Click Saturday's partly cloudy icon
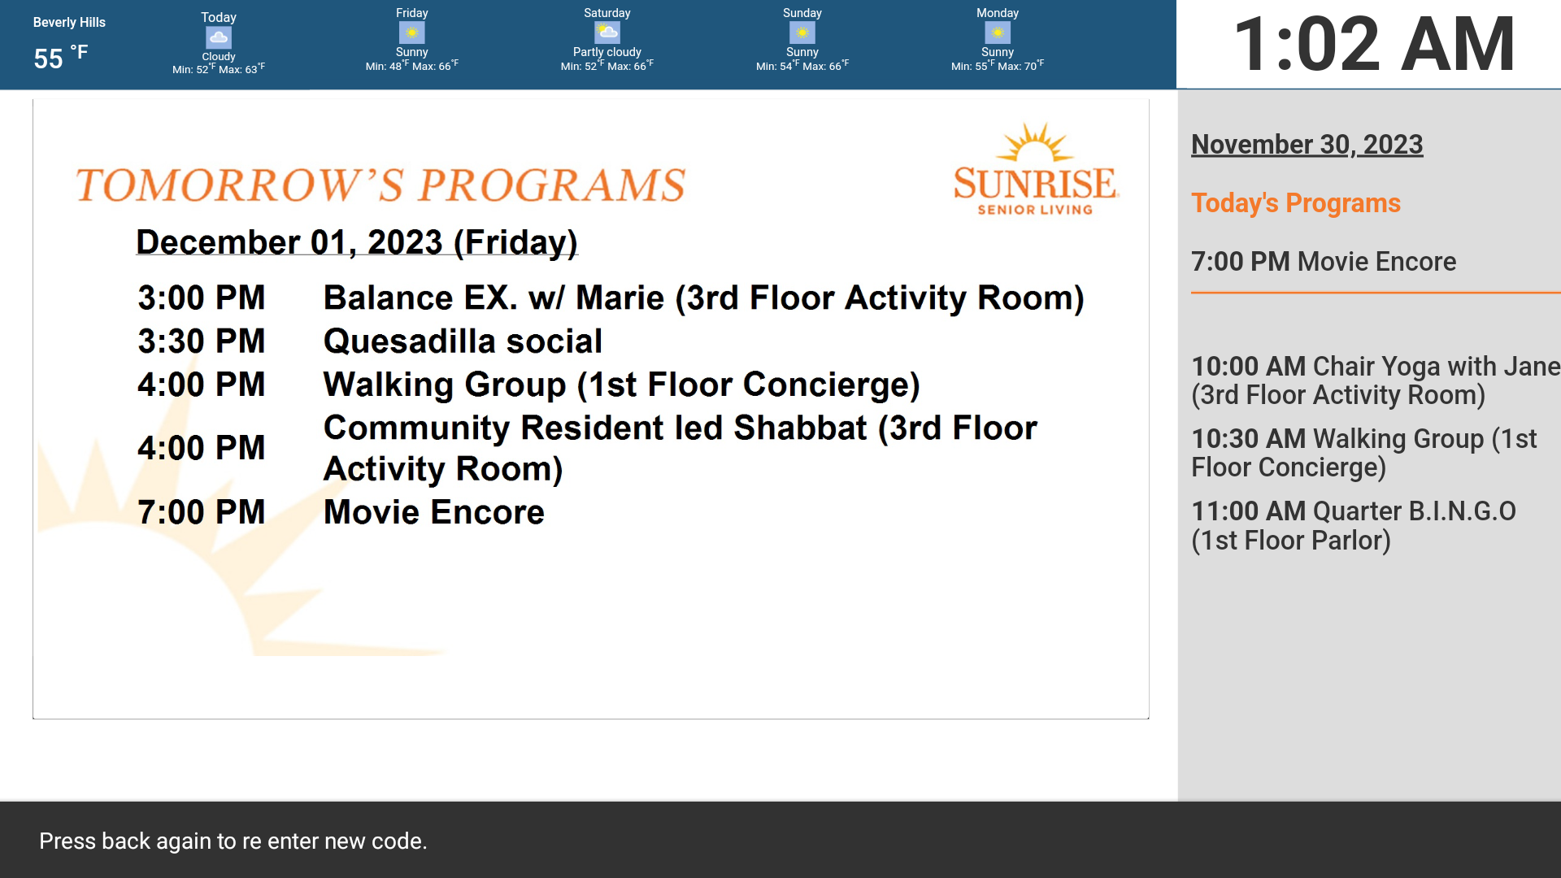The width and height of the screenshot is (1561, 878). pyautogui.click(x=607, y=33)
